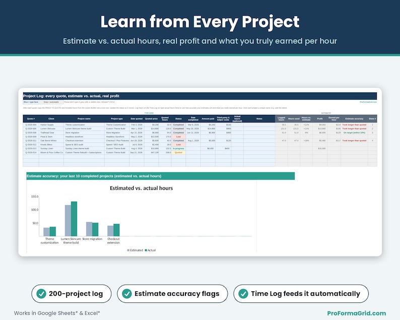Viewport: 400px width, 320px height.
Task: Click the Headless storefront project name cell
Action: point(84,137)
